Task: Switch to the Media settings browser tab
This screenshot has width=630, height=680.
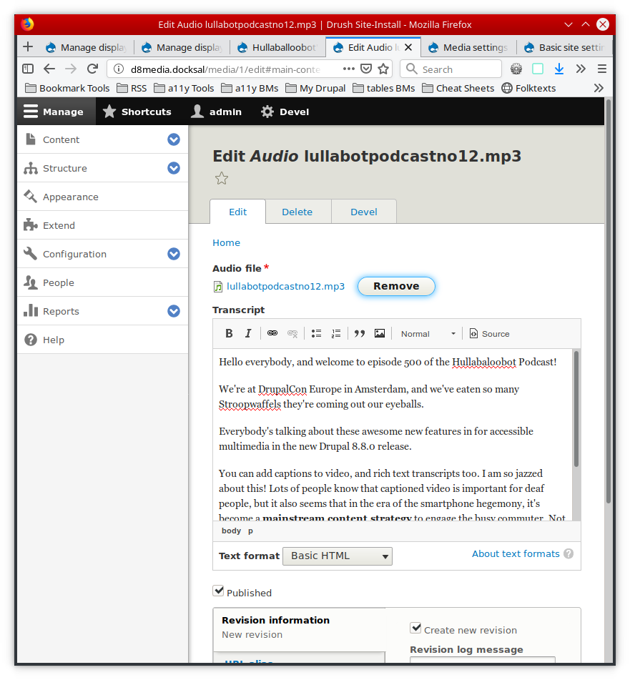Action: pyautogui.click(x=469, y=47)
